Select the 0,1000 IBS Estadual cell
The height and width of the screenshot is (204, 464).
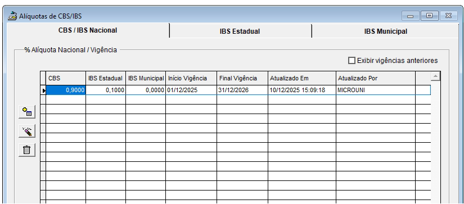coord(106,90)
